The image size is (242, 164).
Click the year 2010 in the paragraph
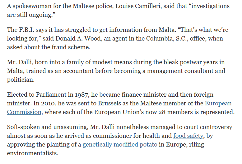tap(48, 103)
